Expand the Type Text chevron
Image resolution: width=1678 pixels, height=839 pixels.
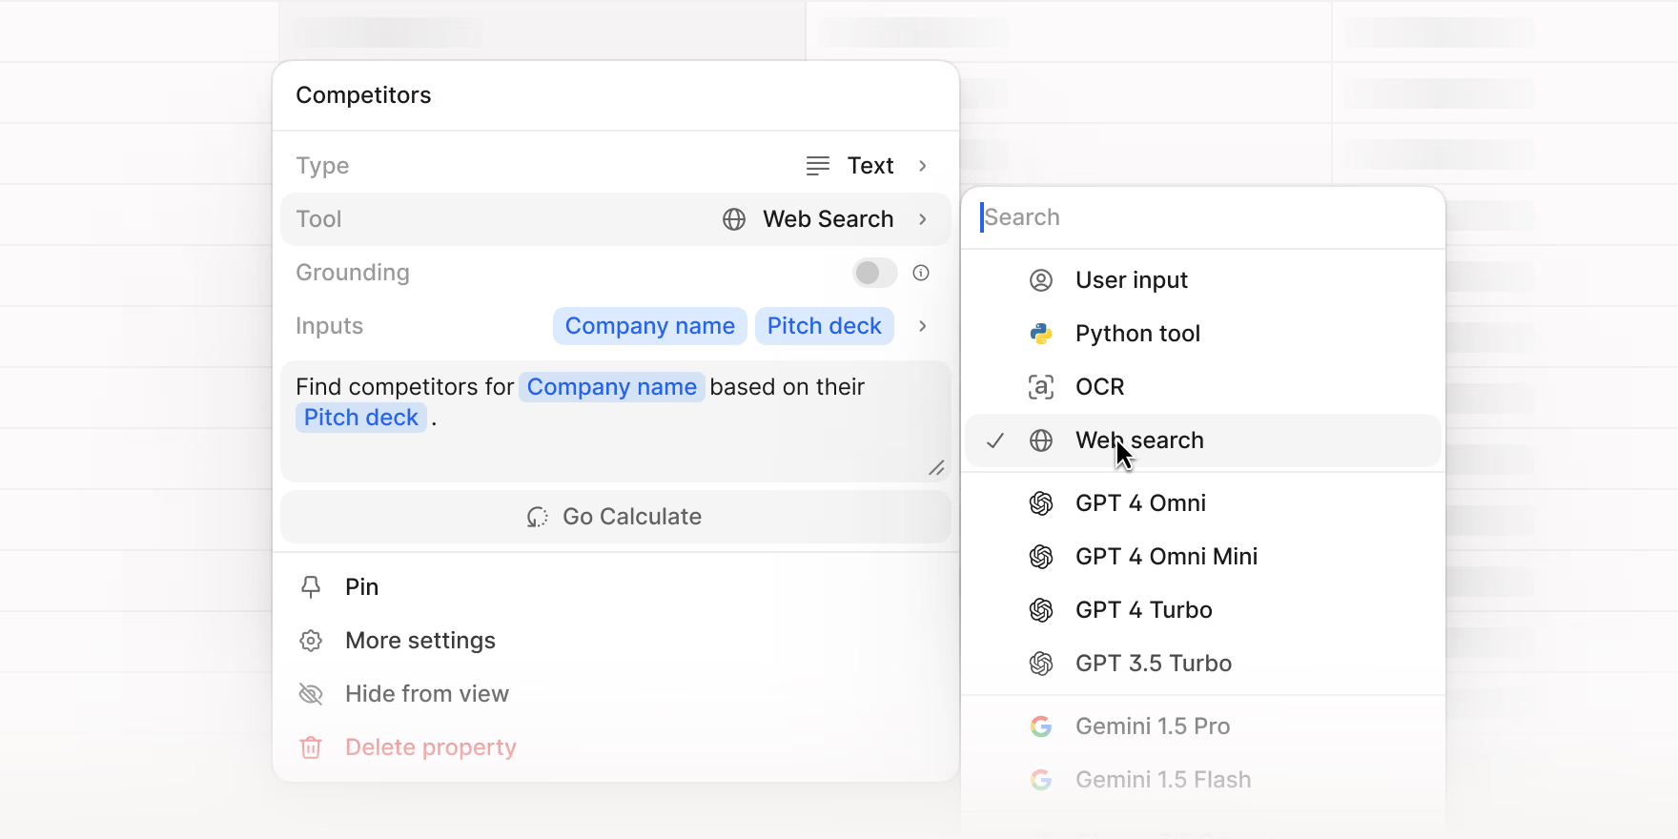coord(923,166)
